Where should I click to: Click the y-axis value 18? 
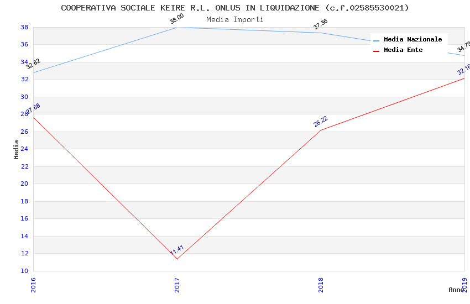(x=24, y=201)
